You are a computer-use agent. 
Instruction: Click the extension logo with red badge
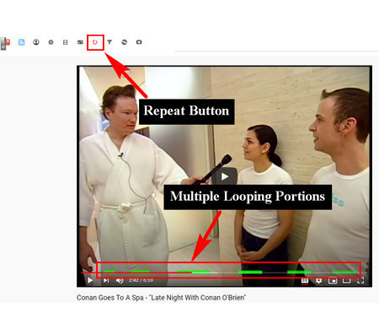(5, 43)
